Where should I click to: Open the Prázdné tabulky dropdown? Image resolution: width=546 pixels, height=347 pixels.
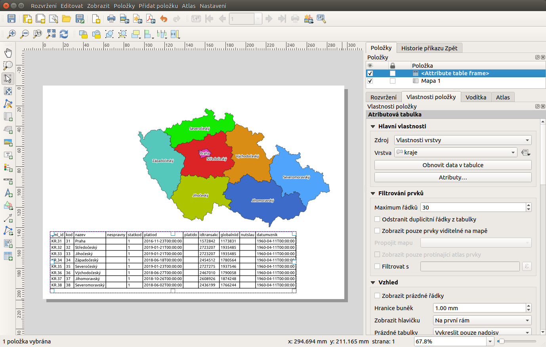tap(482, 332)
